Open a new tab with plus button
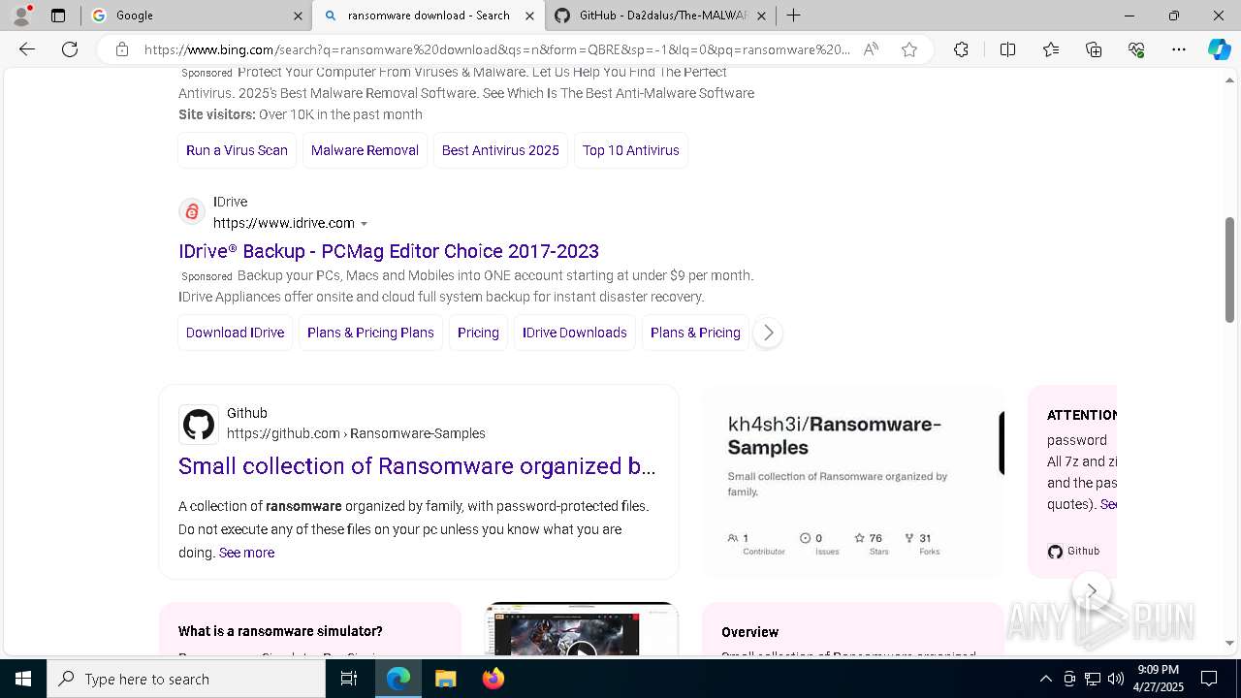Screen dimensions: 1241x698 (x=793, y=16)
